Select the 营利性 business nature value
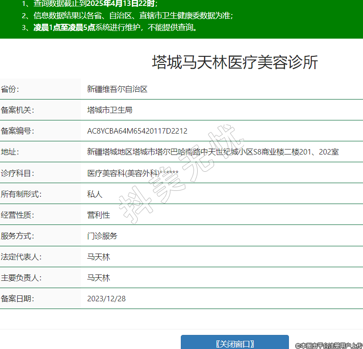This screenshot has height=349, width=363. tap(98, 215)
